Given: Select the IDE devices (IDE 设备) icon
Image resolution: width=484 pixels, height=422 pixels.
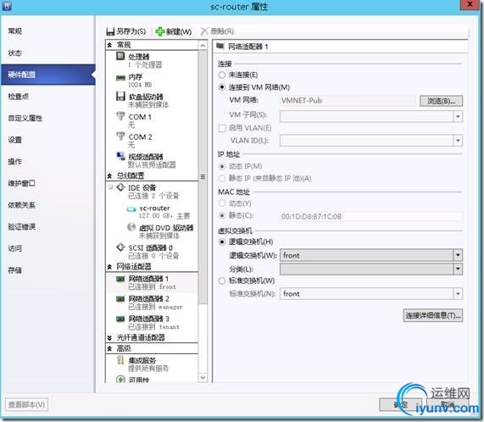Looking at the screenshot, I should pos(120,187).
